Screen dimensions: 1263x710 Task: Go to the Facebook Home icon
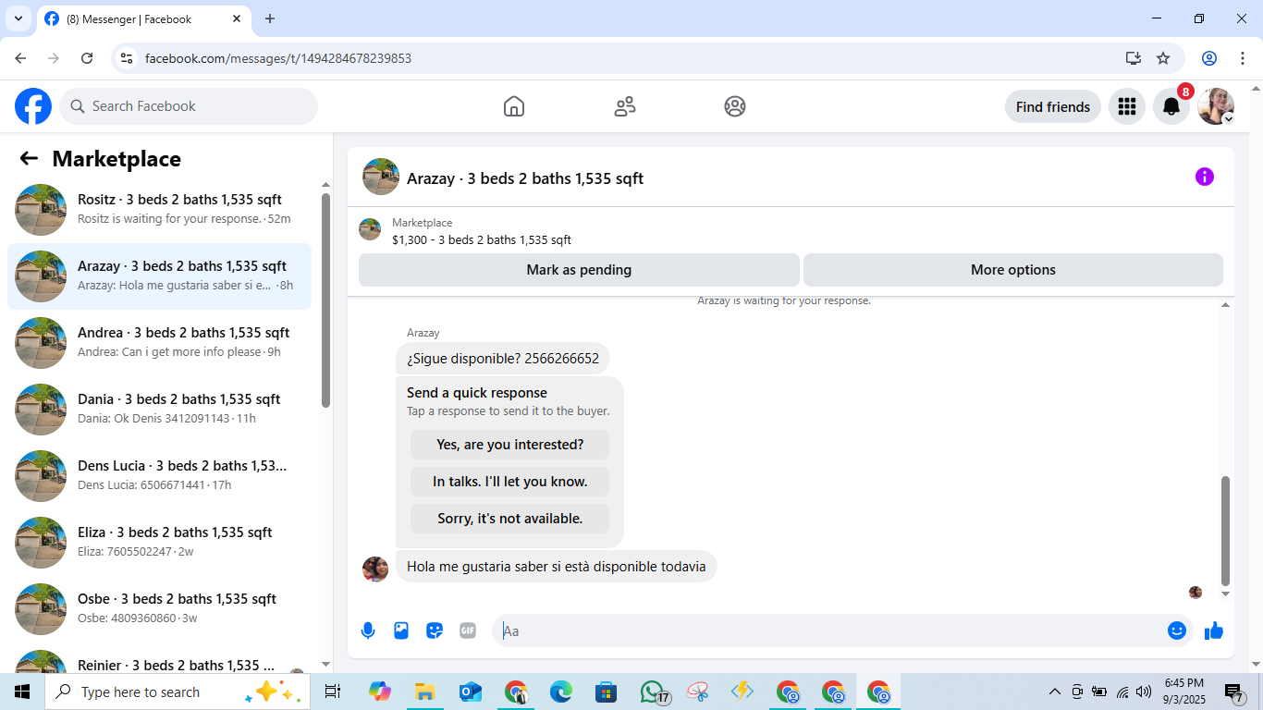[514, 106]
